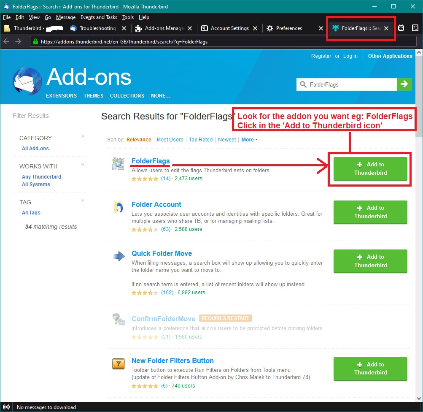Viewport: 423px width, 412px height.
Task: Close the Preferences tab
Action: (321, 28)
